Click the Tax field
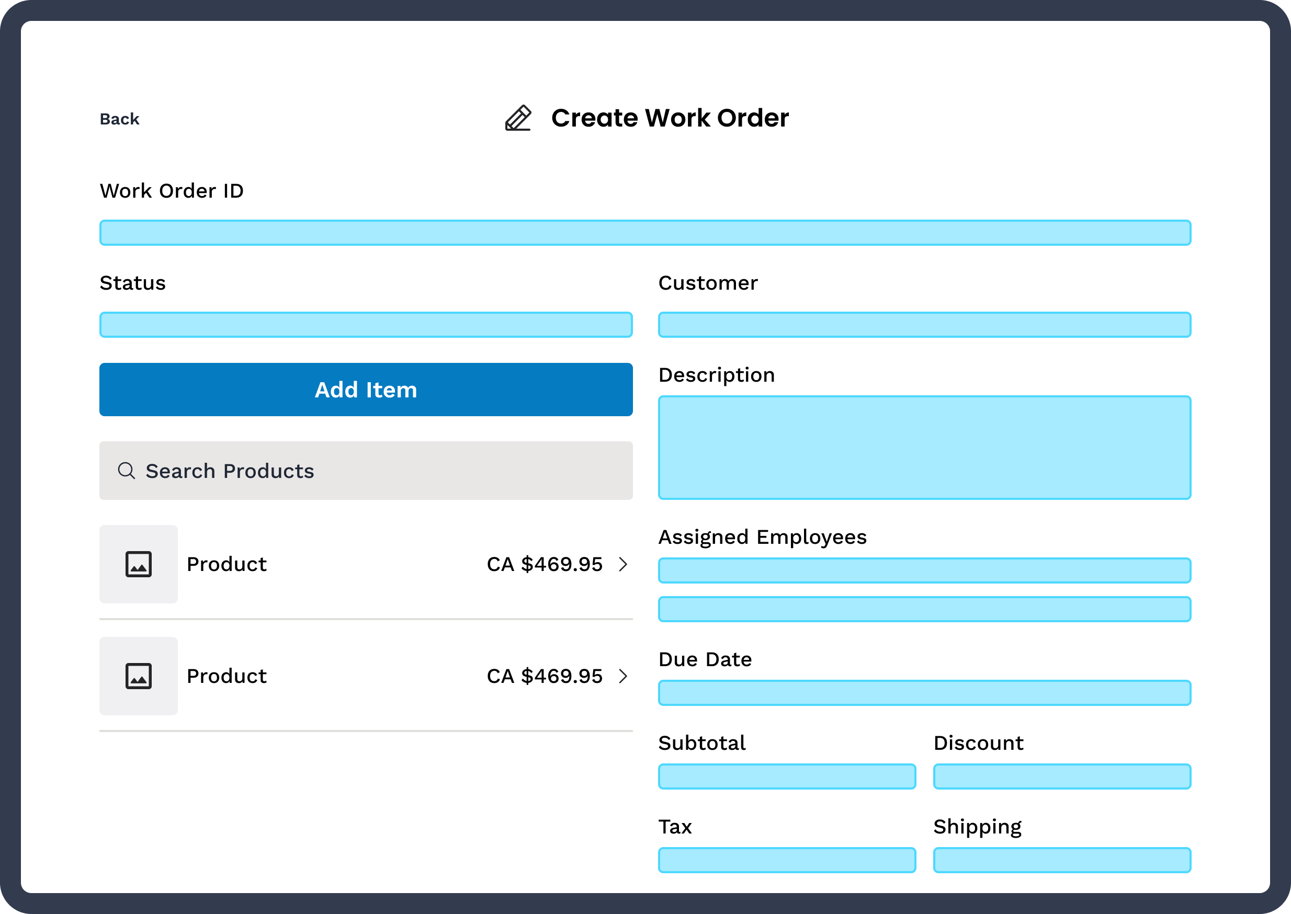This screenshot has width=1291, height=914. tap(787, 860)
